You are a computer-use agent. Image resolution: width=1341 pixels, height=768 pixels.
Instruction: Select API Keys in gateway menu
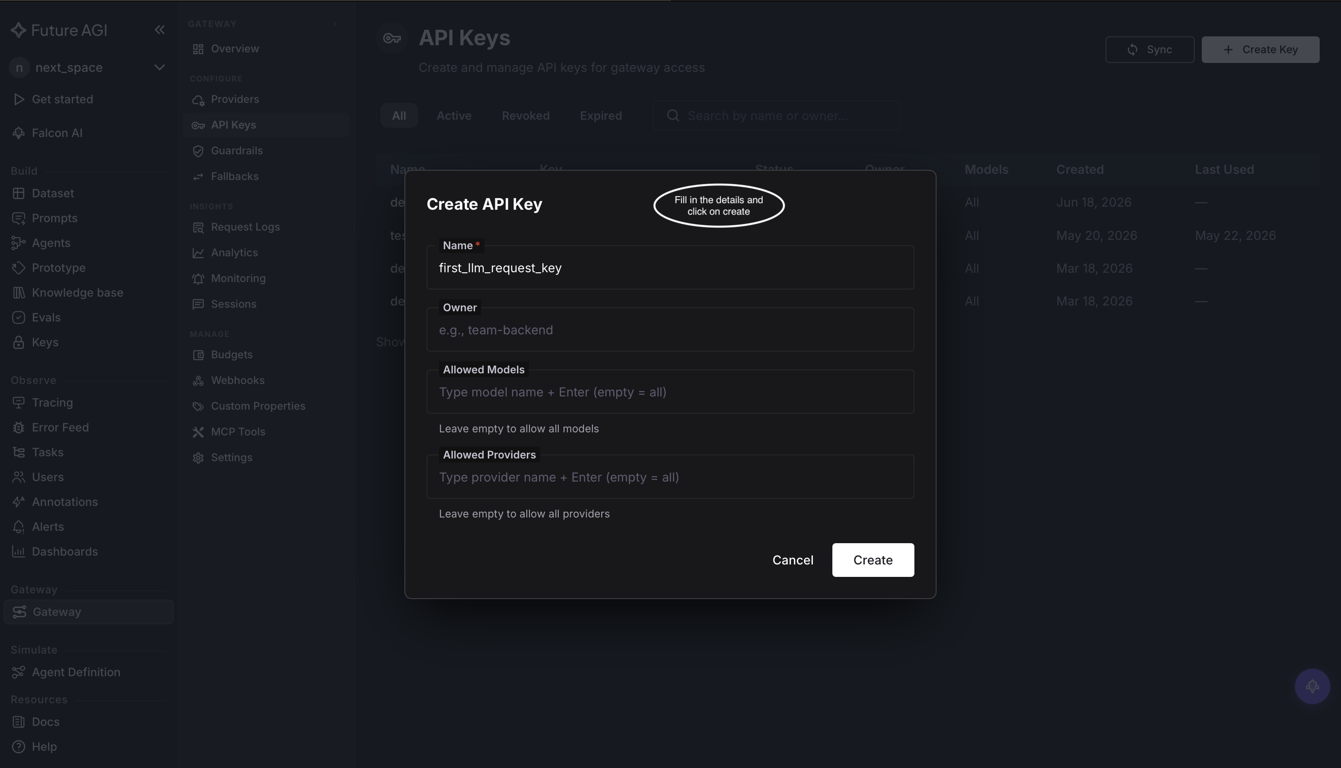point(265,125)
